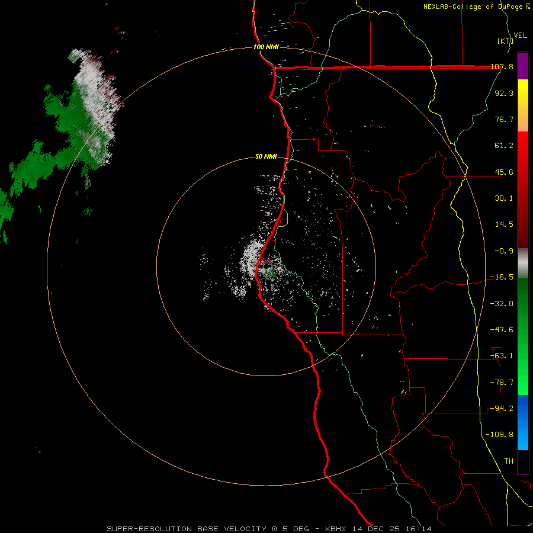Click the "[KT]" units label
The height and width of the screenshot is (533, 533).
pyautogui.click(x=506, y=41)
